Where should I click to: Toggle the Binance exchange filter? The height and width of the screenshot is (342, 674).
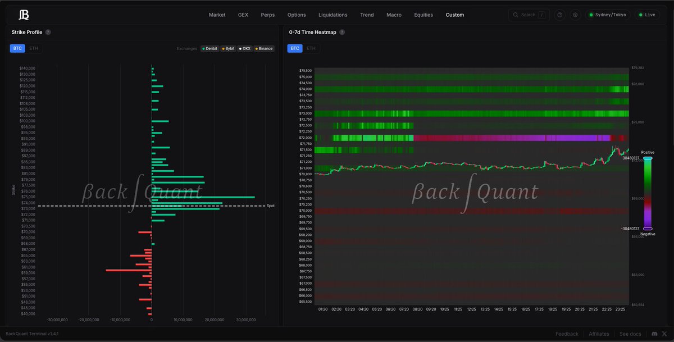[264, 48]
